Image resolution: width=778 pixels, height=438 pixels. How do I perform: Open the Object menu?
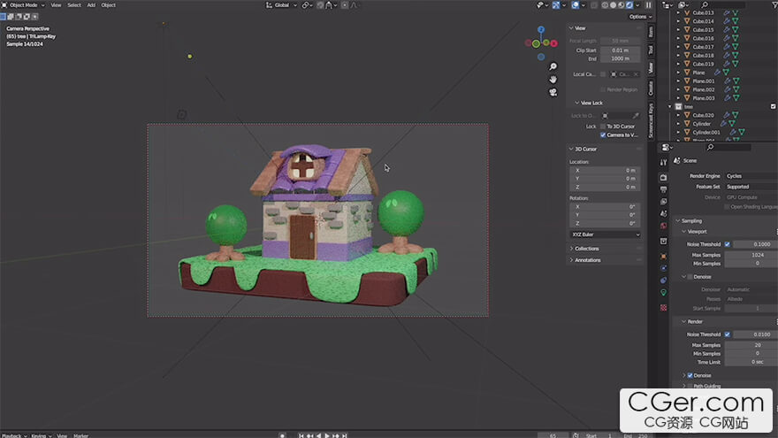(108, 5)
